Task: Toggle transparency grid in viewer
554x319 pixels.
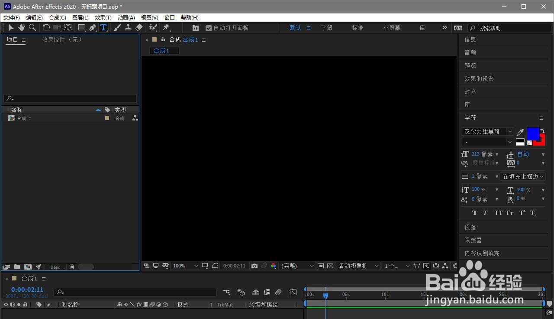Action: (x=330, y=266)
